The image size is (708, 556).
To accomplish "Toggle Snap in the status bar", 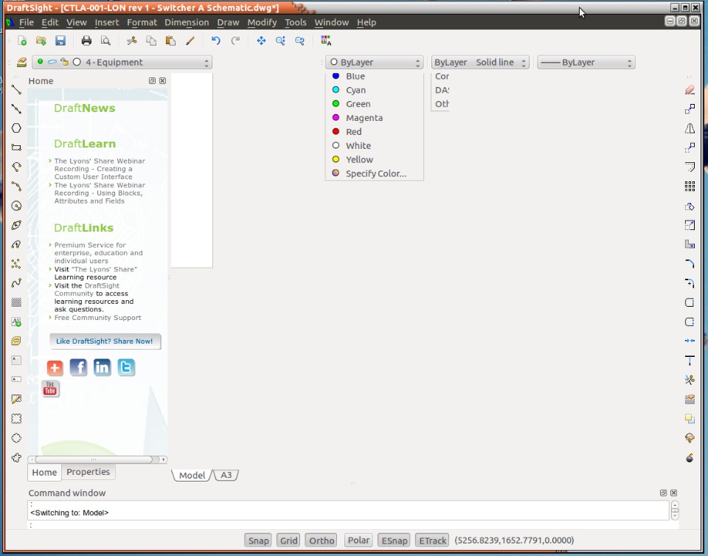I will [258, 541].
